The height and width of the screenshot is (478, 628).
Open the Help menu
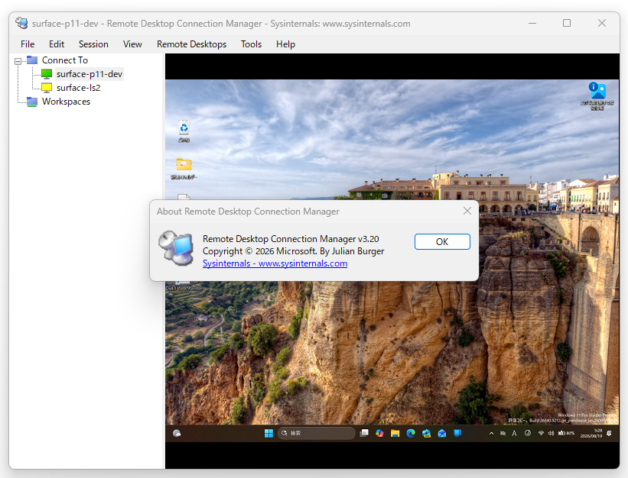[285, 44]
